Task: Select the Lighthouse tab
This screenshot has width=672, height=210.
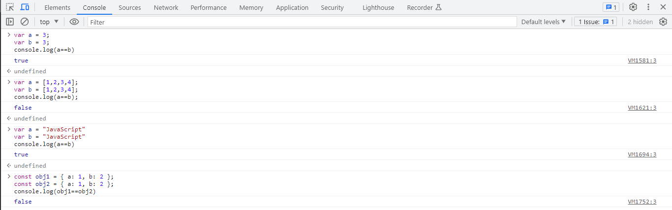Action: click(378, 7)
